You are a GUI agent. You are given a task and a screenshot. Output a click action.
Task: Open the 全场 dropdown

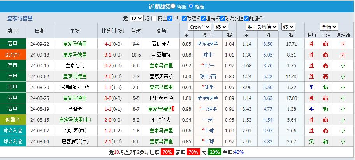pos(329,27)
